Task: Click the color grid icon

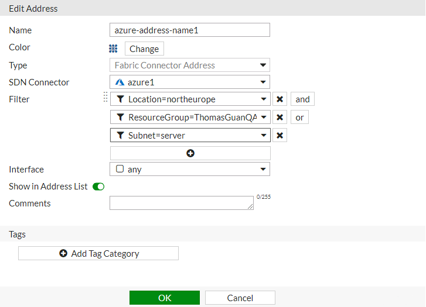Action: [x=114, y=49]
